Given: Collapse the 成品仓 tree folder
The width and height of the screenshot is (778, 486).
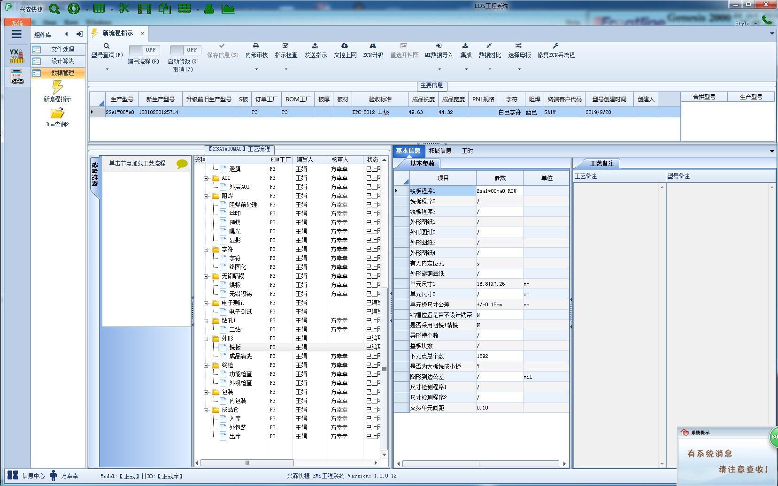Looking at the screenshot, I should tap(206, 410).
